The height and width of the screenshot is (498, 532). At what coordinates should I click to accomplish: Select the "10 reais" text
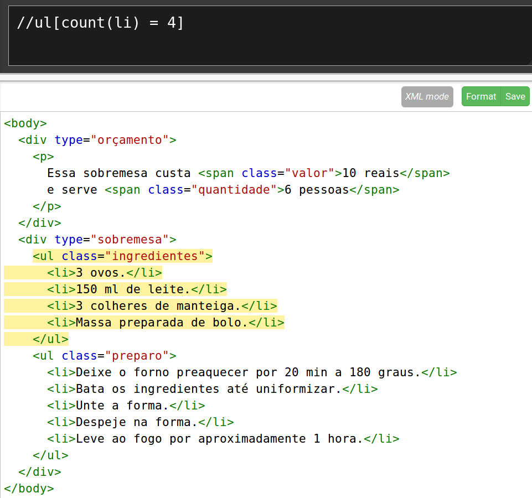coord(370,173)
